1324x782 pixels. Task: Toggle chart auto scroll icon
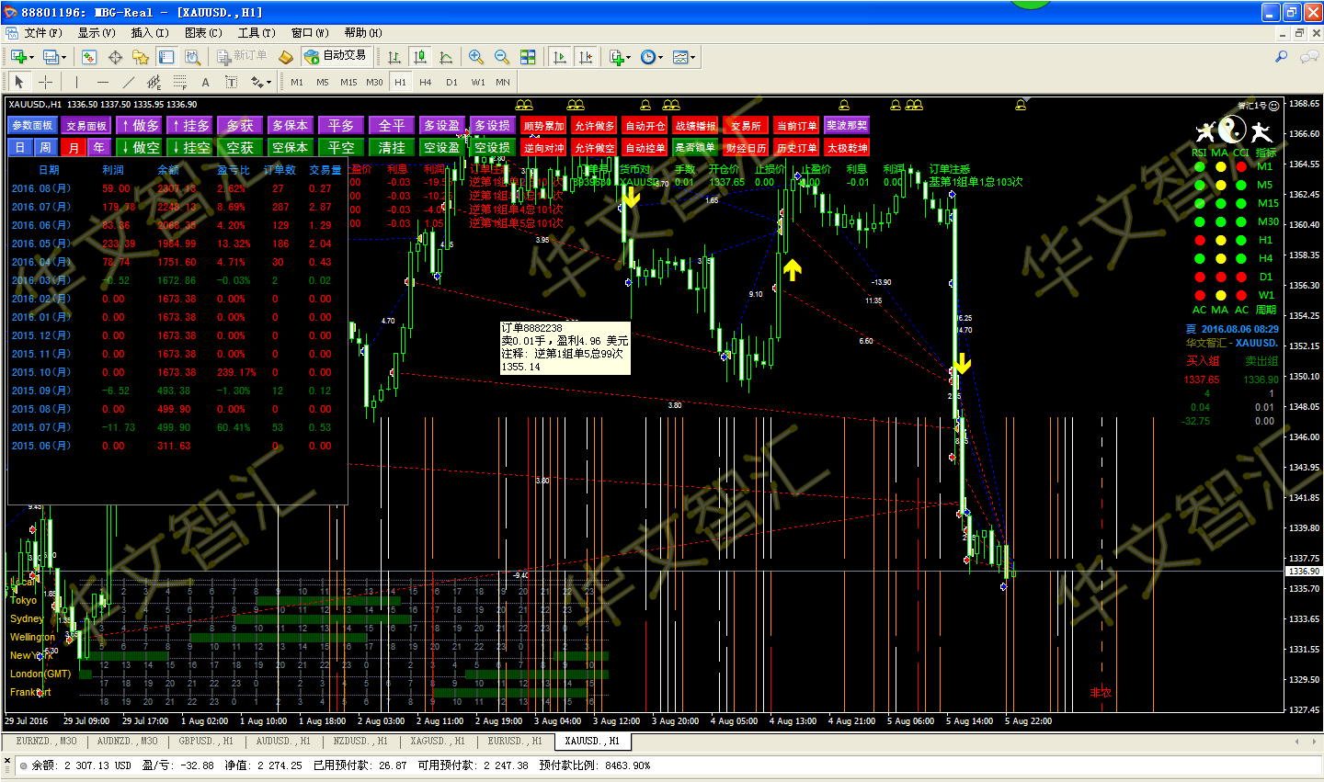tap(559, 57)
